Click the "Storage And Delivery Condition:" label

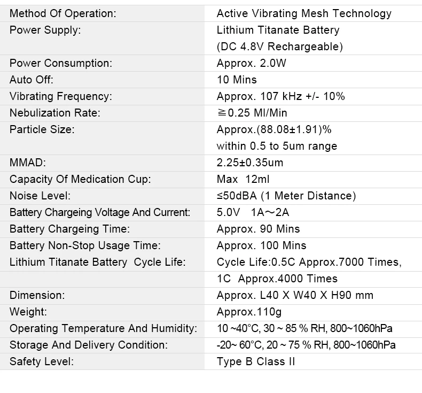tap(89, 345)
